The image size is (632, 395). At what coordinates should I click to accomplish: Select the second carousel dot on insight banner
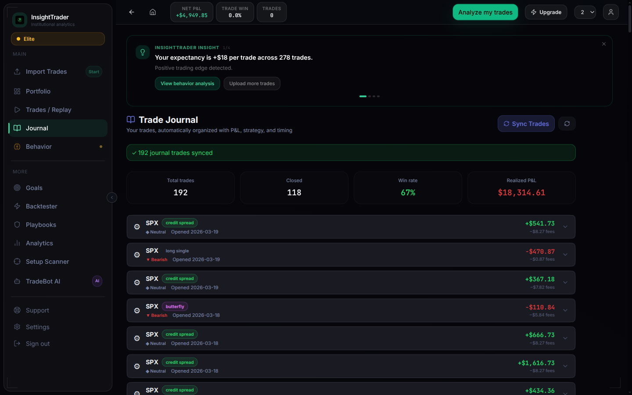[x=369, y=96]
